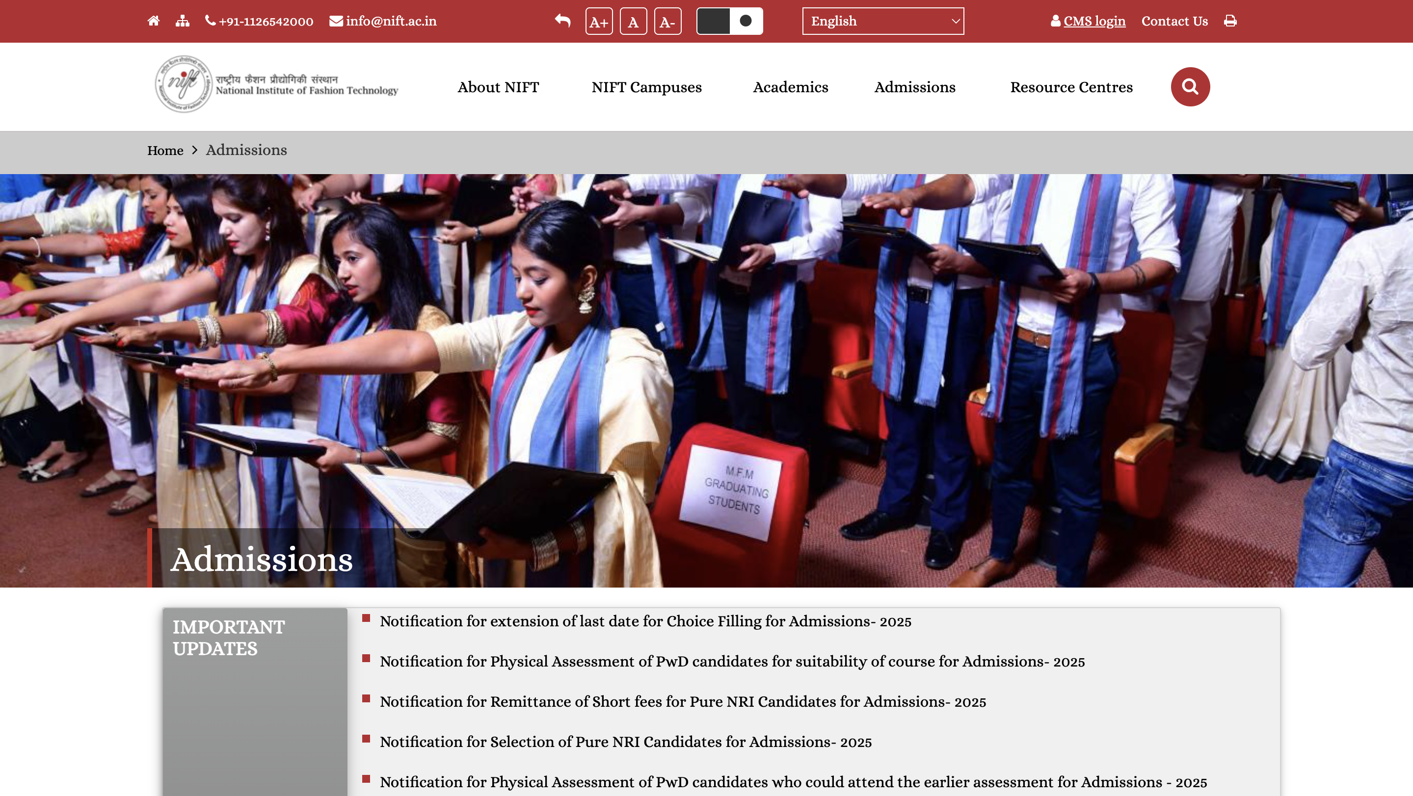The image size is (1413, 796).
Task: Increase font size with A+ button
Action: point(599,22)
